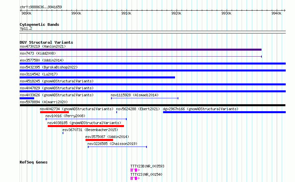295x182 pixels.
Task: Click the tiny blue esv3670731 marker
Action: 63,133
